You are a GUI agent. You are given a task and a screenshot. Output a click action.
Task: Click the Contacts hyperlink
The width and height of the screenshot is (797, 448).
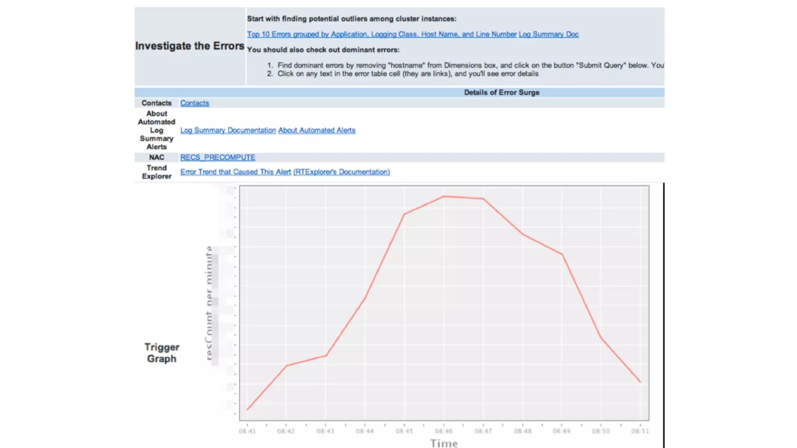click(x=194, y=103)
